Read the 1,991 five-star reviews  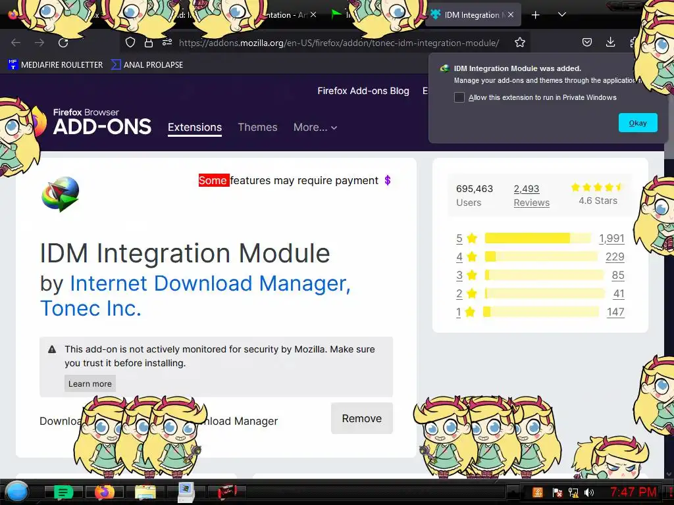pos(611,238)
